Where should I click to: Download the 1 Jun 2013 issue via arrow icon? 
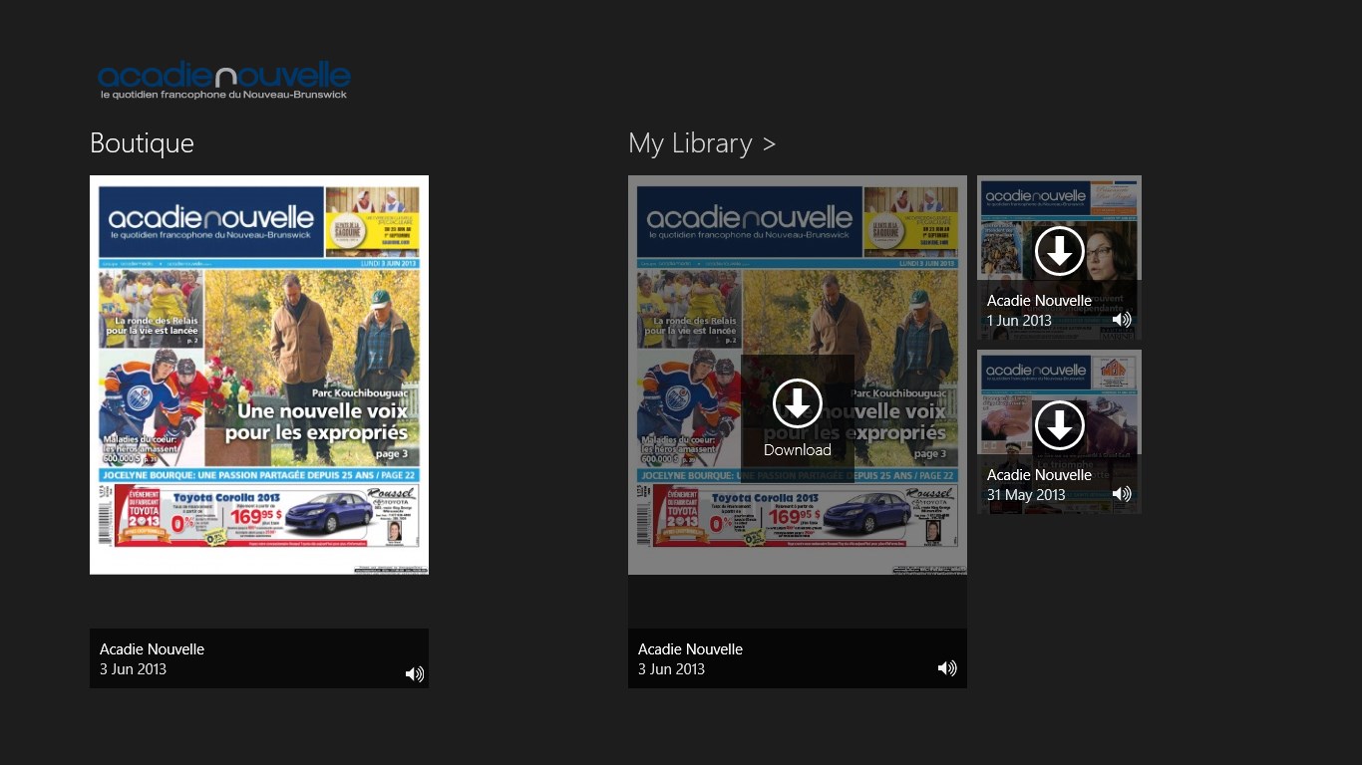pos(1059,251)
